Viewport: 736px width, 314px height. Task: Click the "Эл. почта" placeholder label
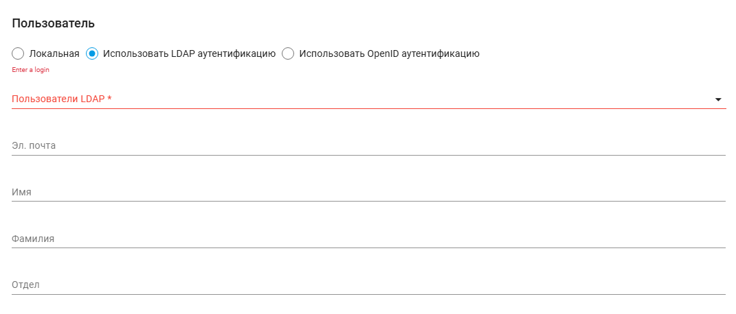click(x=34, y=145)
